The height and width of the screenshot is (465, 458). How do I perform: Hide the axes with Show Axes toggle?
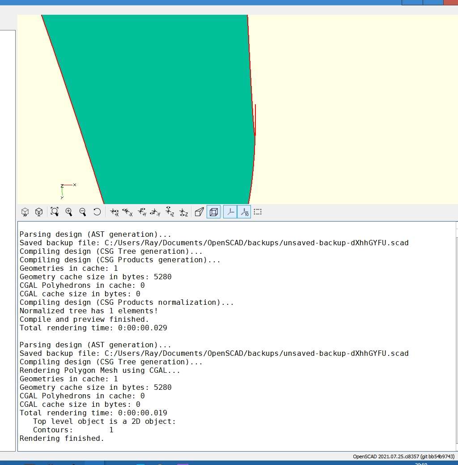(230, 212)
